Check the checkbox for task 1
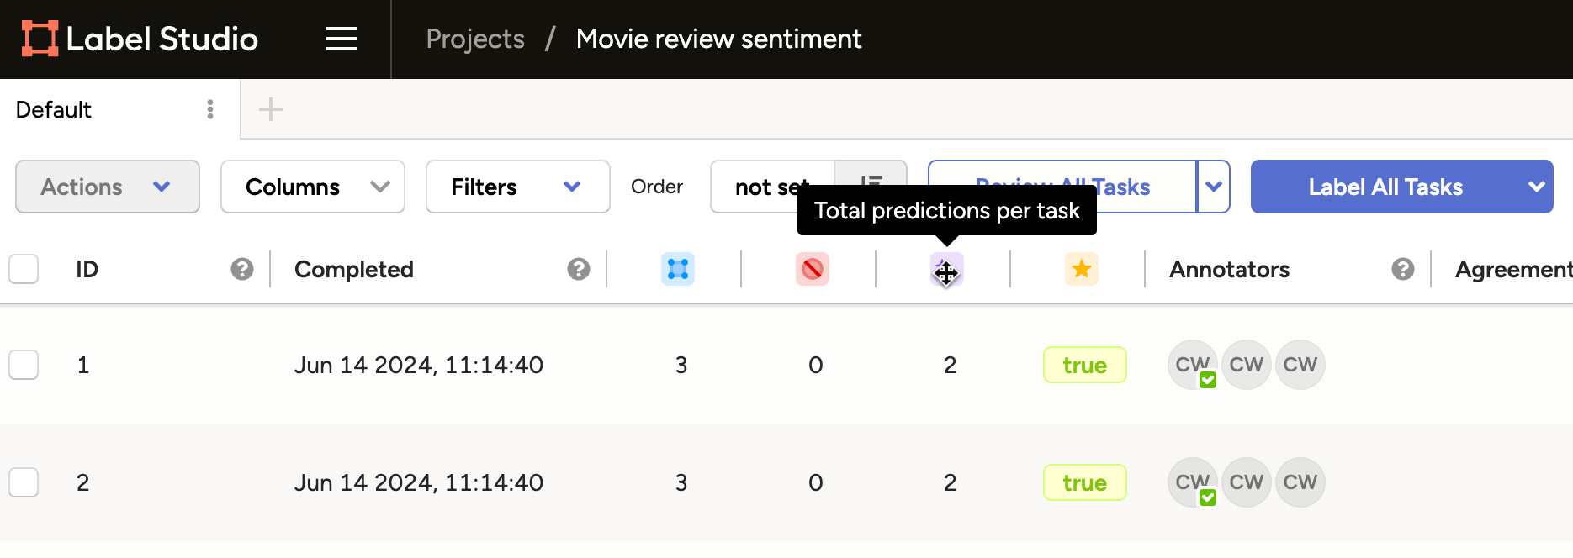Screen dimensions: 1573x558 point(24,365)
